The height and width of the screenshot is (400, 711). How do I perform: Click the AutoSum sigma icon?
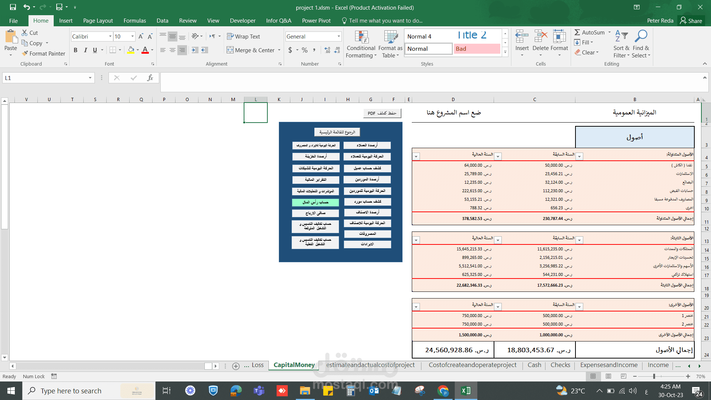(x=577, y=33)
